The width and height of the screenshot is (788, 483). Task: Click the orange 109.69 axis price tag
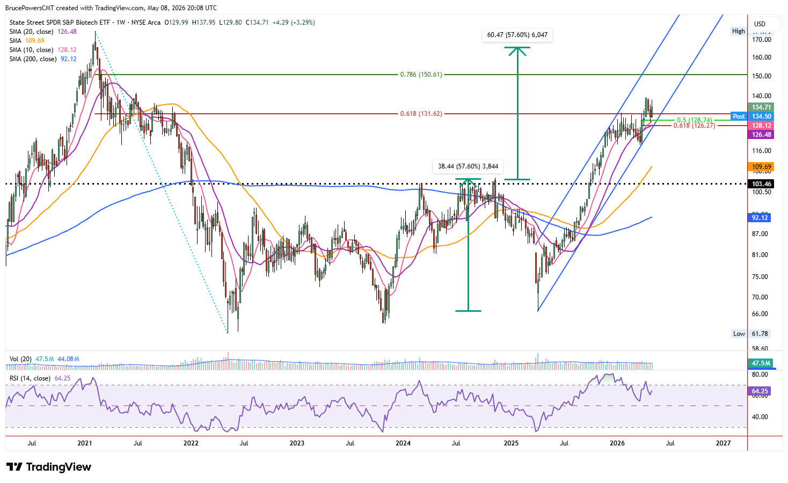[761, 167]
